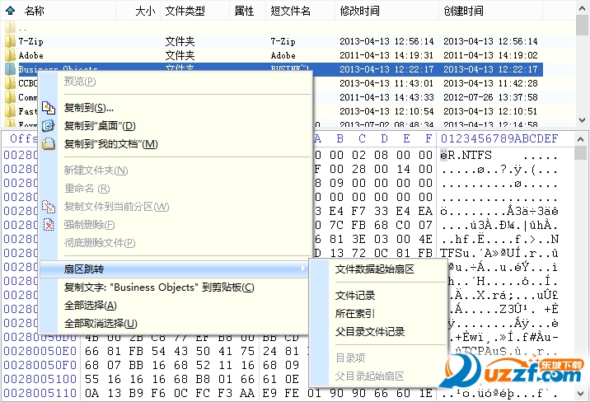Open the Adobe folder icon
This screenshot has height=402, width=590.
coord(10,55)
